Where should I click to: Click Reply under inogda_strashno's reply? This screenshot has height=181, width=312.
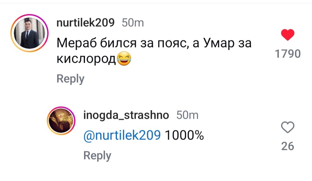click(x=97, y=155)
